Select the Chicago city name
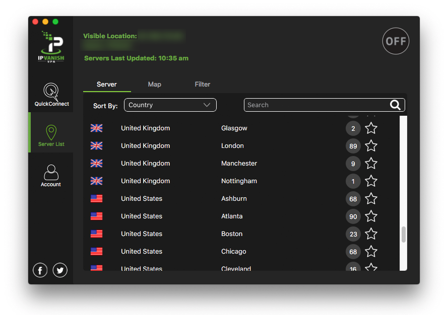This screenshot has height=315, width=448. coord(234,252)
